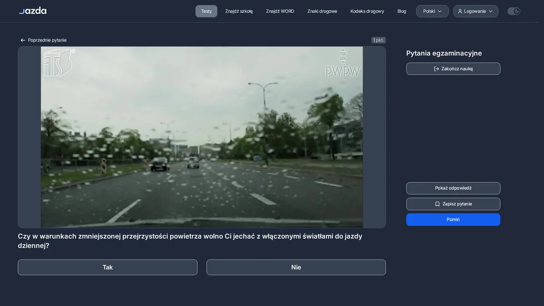Select the Nie answer
This screenshot has height=306, width=544.
click(x=296, y=267)
